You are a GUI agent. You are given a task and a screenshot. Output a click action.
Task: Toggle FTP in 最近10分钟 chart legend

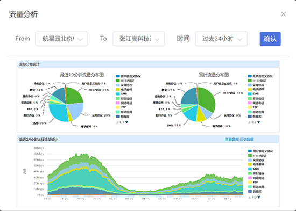point(121,107)
